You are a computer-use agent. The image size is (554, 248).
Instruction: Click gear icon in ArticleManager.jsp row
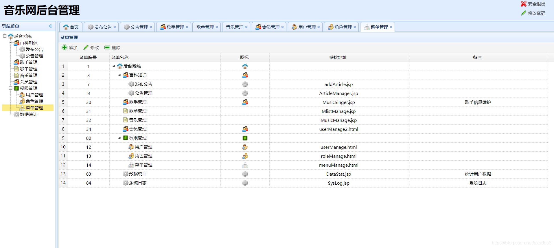click(245, 93)
